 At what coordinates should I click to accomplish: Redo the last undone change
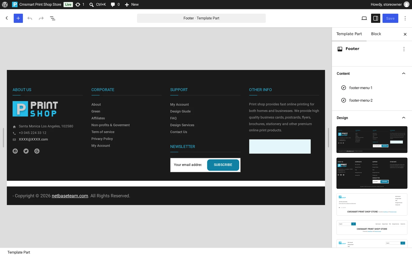tap(41, 18)
